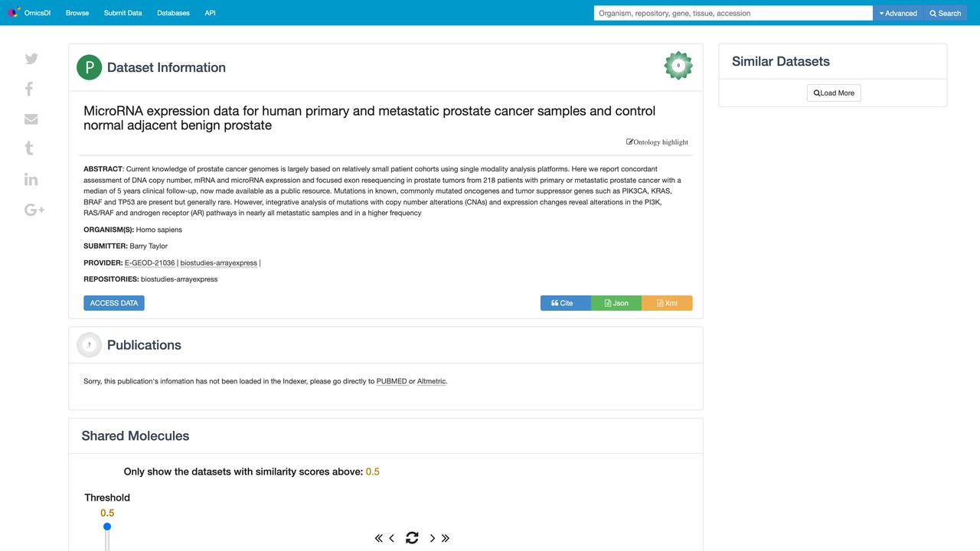Click the refresh arrows icon
980x551 pixels.
coord(412,538)
